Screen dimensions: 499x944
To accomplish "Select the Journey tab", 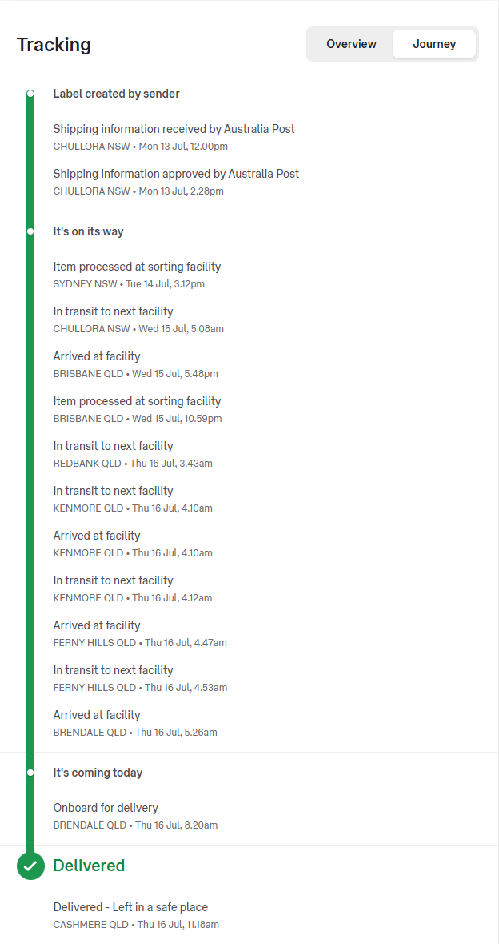I will [x=434, y=44].
